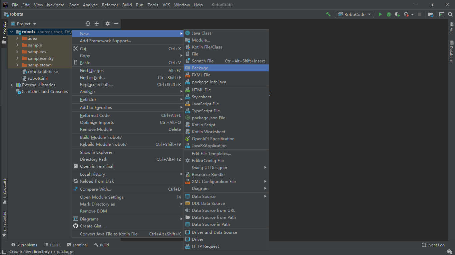Open the Search Everywhere magnifier icon
Viewport: 455px width, 255px height.
(450, 14)
